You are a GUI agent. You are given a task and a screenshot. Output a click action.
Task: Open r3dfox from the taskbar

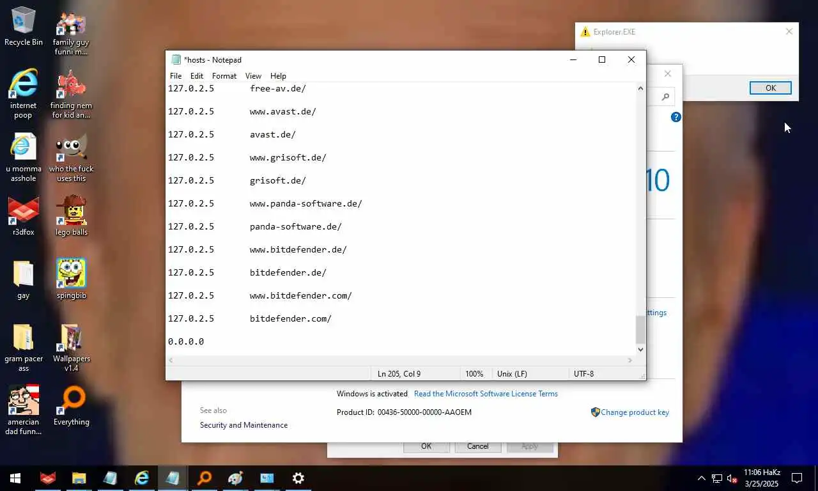[47, 478]
